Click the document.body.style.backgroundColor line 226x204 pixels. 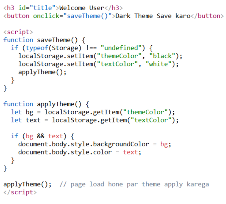[x=95, y=144]
